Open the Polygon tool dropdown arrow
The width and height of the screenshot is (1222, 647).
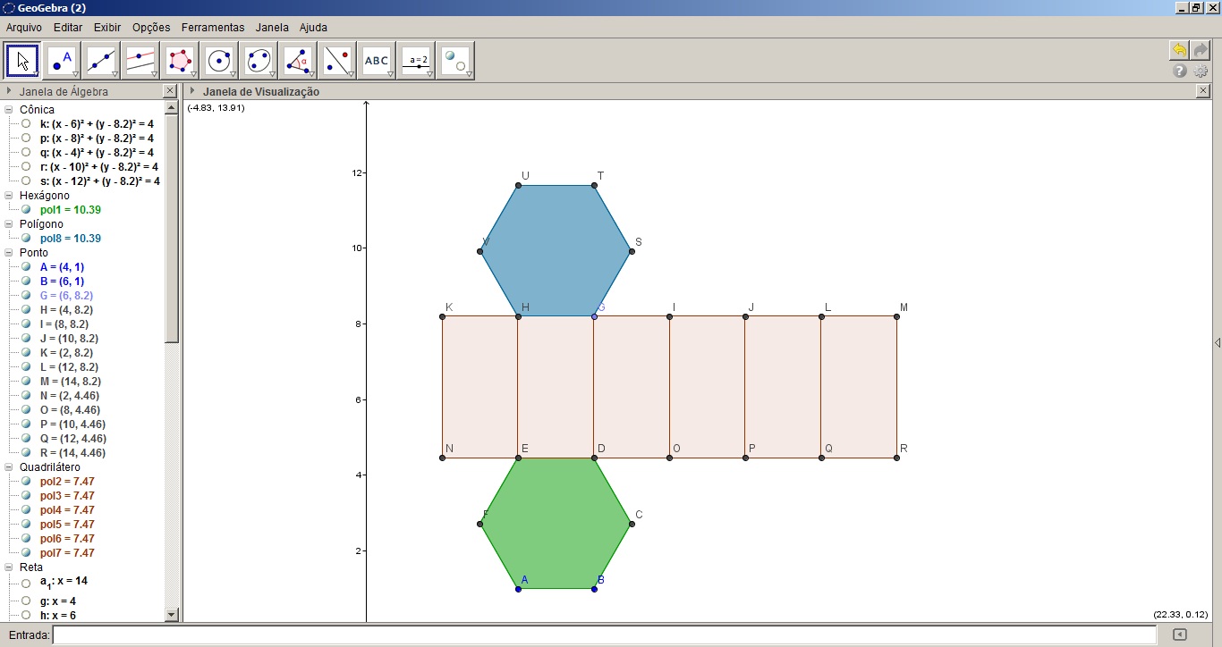[x=194, y=74]
